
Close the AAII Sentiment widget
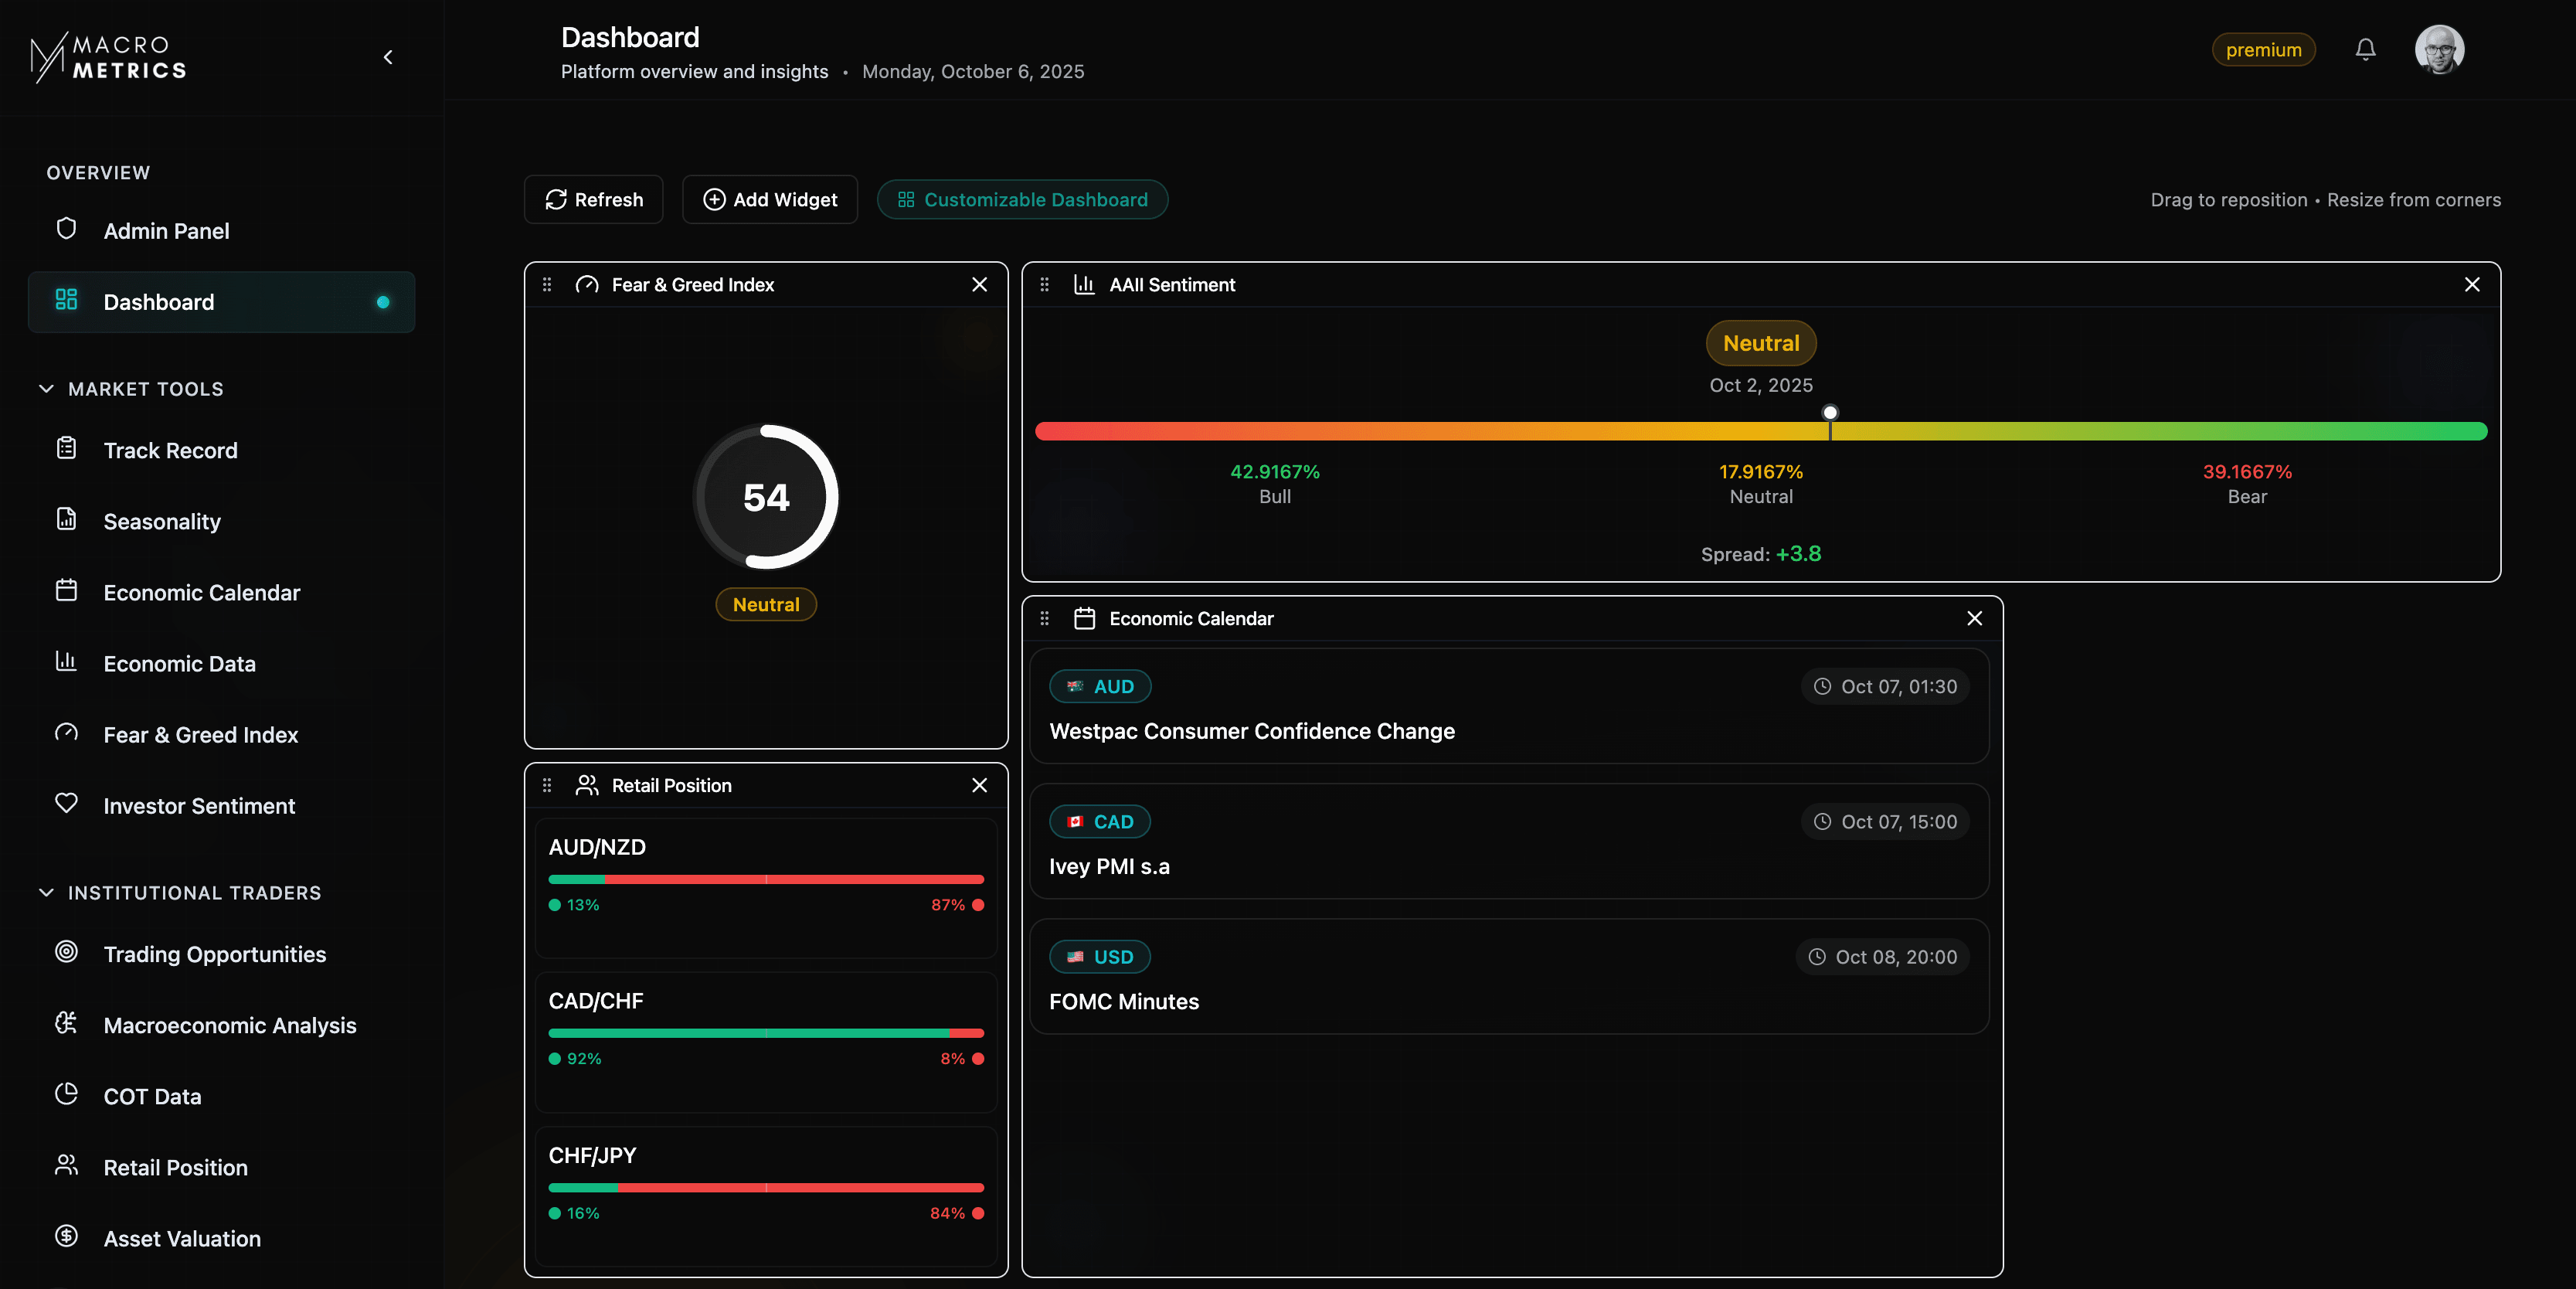click(x=2471, y=285)
